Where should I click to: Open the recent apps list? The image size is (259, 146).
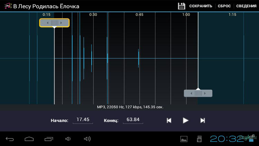click(x=49, y=139)
